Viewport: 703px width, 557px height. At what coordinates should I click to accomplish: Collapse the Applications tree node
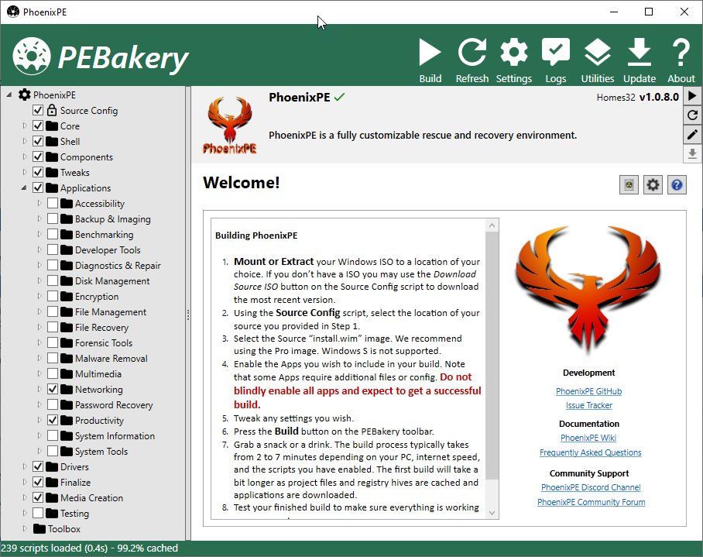click(24, 188)
